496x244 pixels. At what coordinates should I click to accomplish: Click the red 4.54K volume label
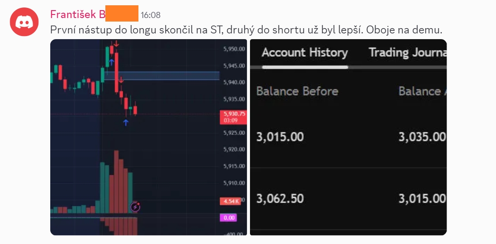pos(230,201)
